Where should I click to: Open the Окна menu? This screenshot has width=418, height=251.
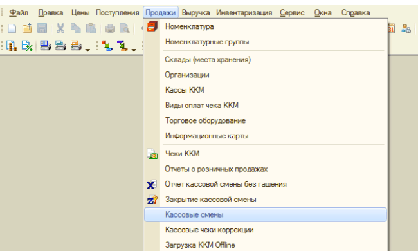pyautogui.click(x=323, y=12)
